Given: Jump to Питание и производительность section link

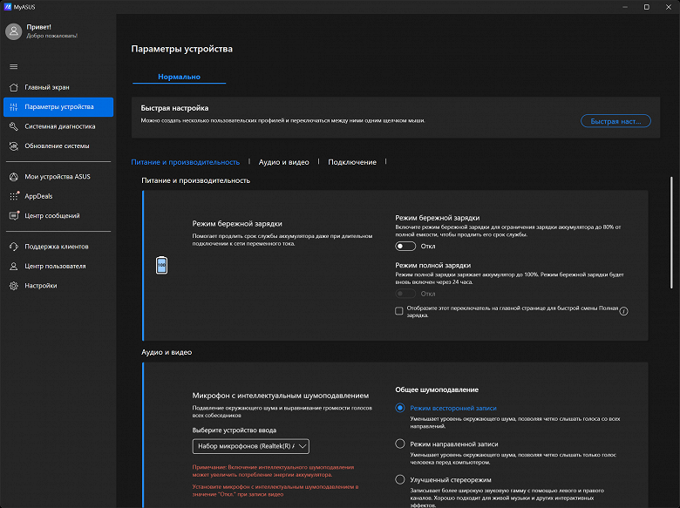Looking at the screenshot, I should (185, 162).
